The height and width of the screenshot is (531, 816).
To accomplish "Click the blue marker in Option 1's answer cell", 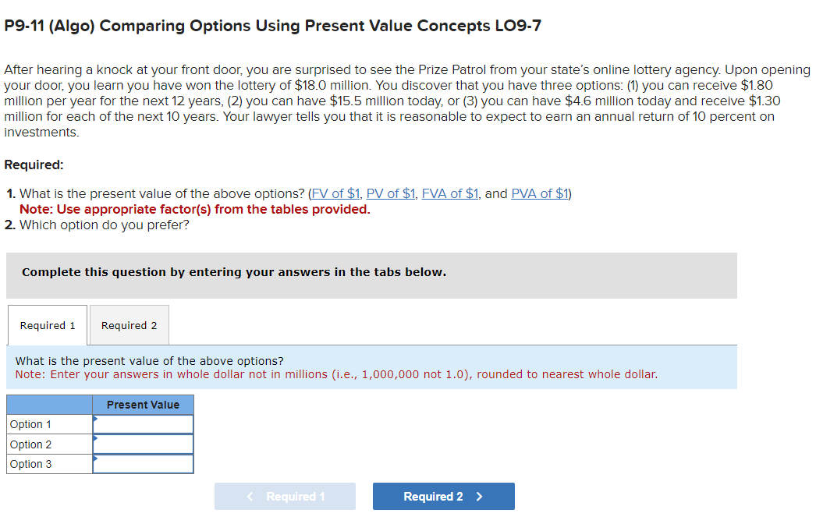I will click(96, 419).
